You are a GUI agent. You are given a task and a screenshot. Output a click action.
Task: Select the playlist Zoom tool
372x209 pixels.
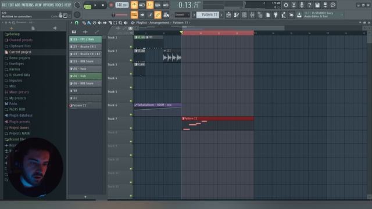(x=120, y=23)
